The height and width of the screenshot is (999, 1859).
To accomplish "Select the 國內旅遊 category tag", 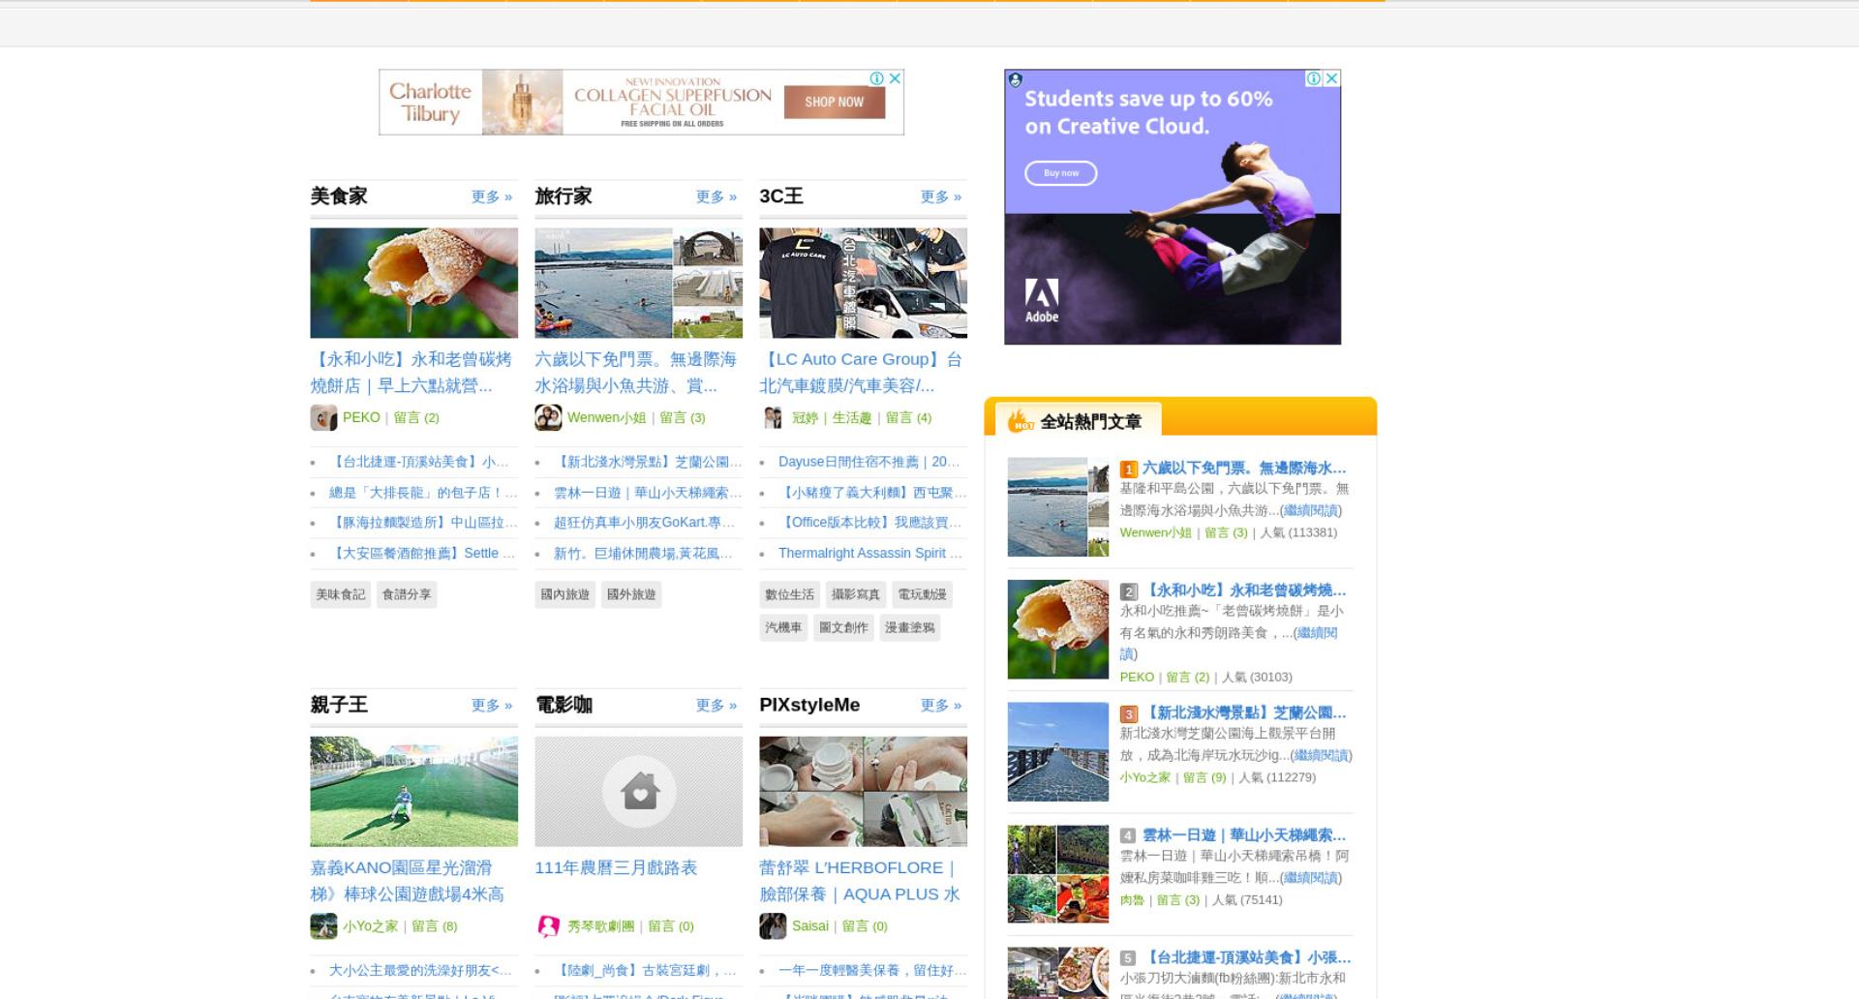I will point(565,594).
